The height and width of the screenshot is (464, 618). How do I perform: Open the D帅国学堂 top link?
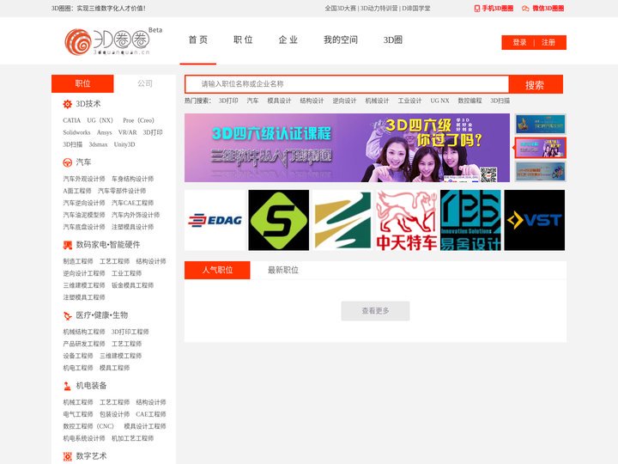point(416,9)
